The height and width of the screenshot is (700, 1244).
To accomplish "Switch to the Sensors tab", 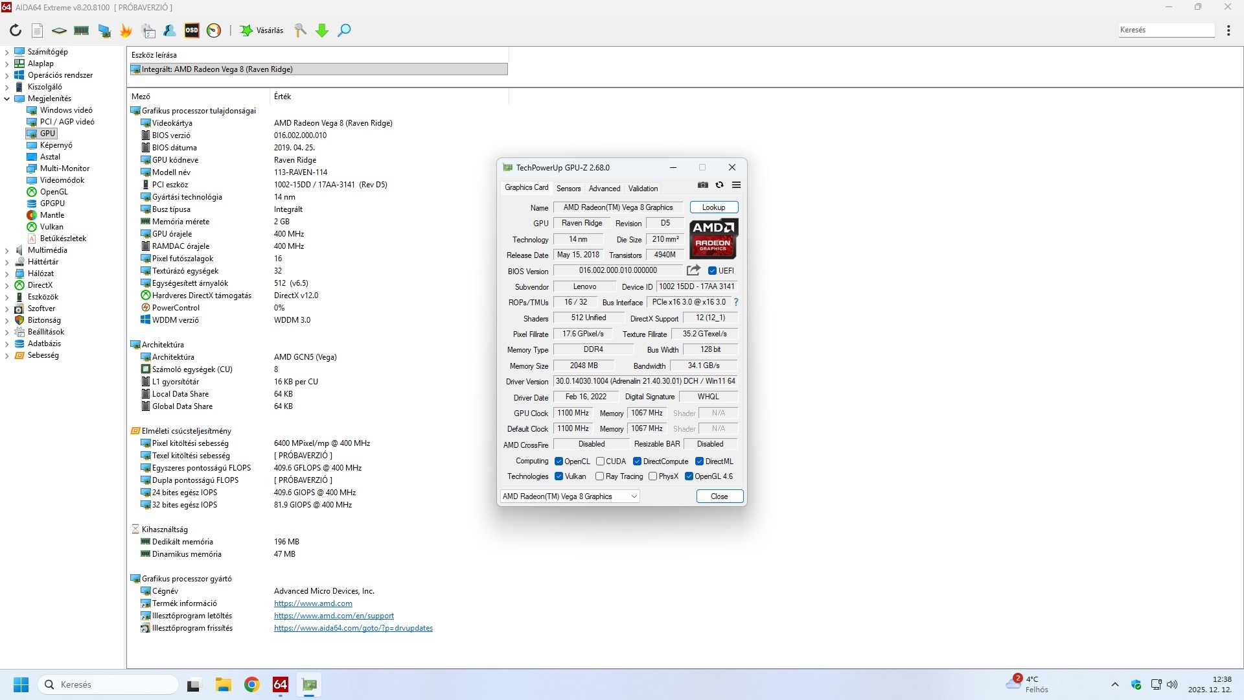I will [568, 189].
